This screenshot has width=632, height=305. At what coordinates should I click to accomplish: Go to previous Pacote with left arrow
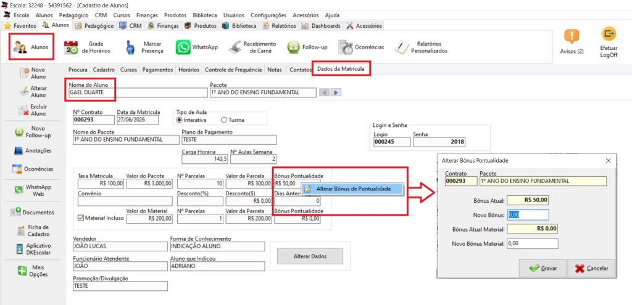[x=324, y=92]
